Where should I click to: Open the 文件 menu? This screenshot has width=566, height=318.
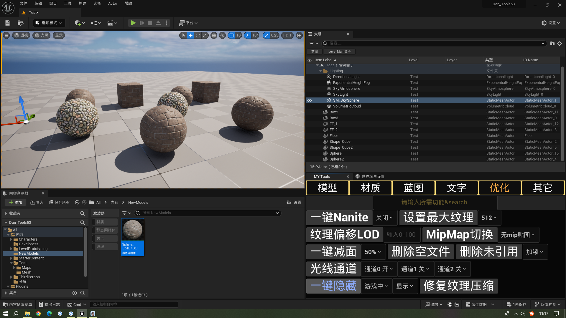click(x=24, y=4)
